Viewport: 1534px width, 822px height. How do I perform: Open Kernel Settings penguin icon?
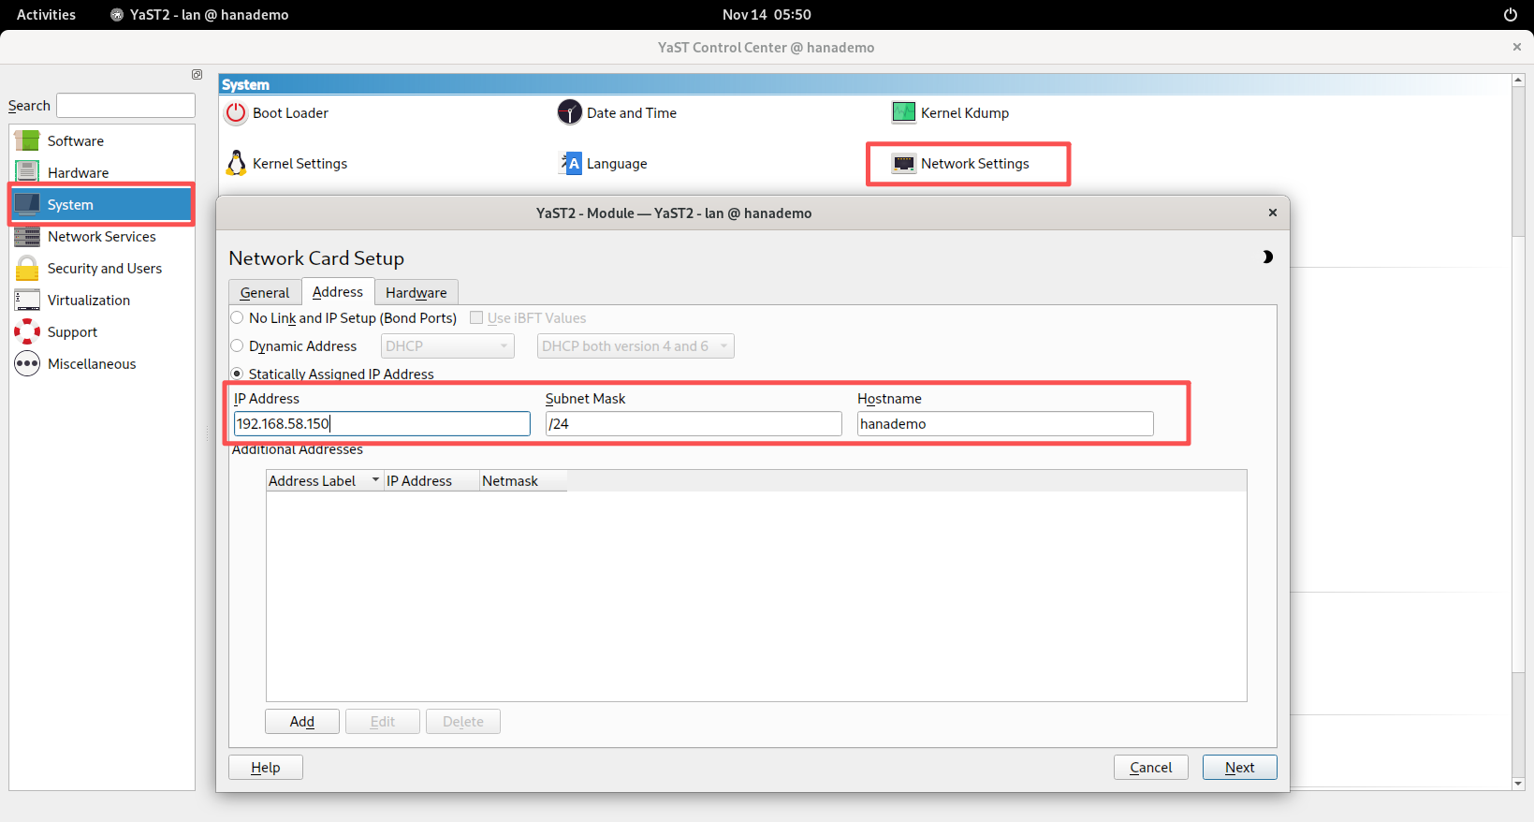[237, 164]
